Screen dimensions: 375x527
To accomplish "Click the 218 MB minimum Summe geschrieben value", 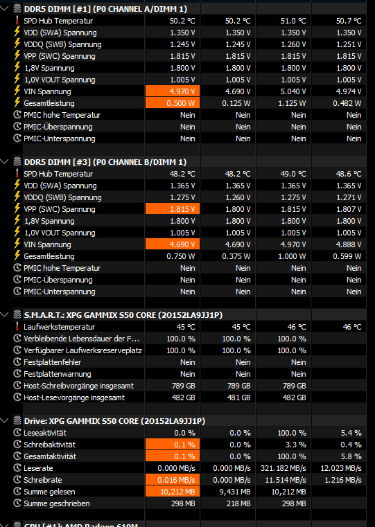I will (238, 503).
